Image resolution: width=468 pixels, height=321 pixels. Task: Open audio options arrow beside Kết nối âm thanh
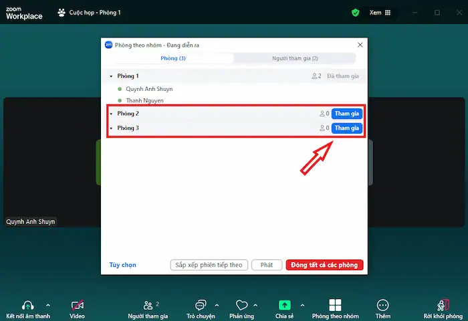tap(47, 305)
